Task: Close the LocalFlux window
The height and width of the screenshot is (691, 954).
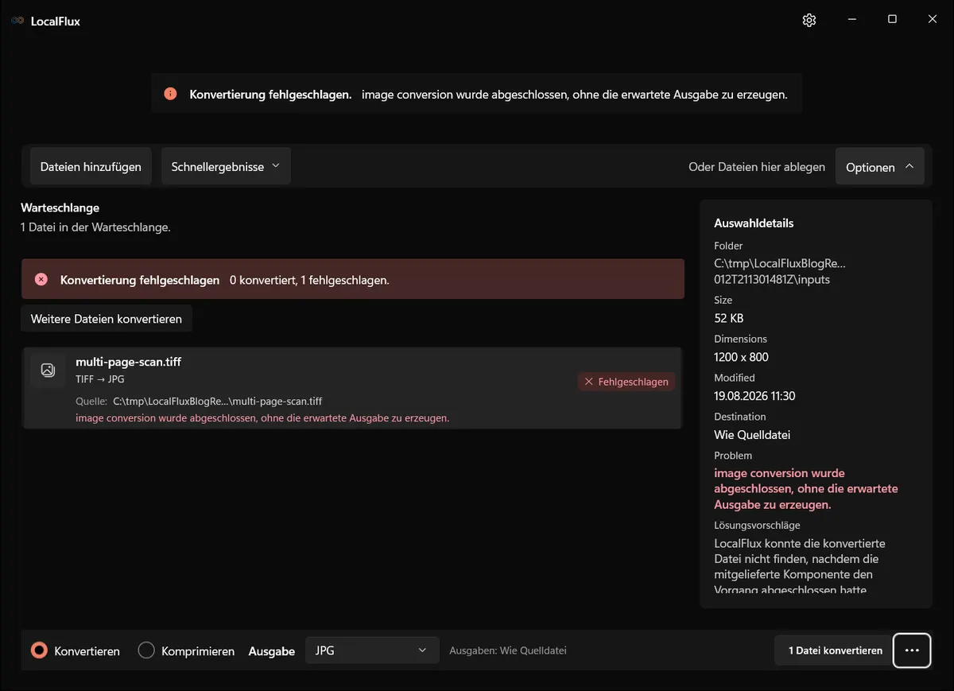Action: [x=933, y=20]
